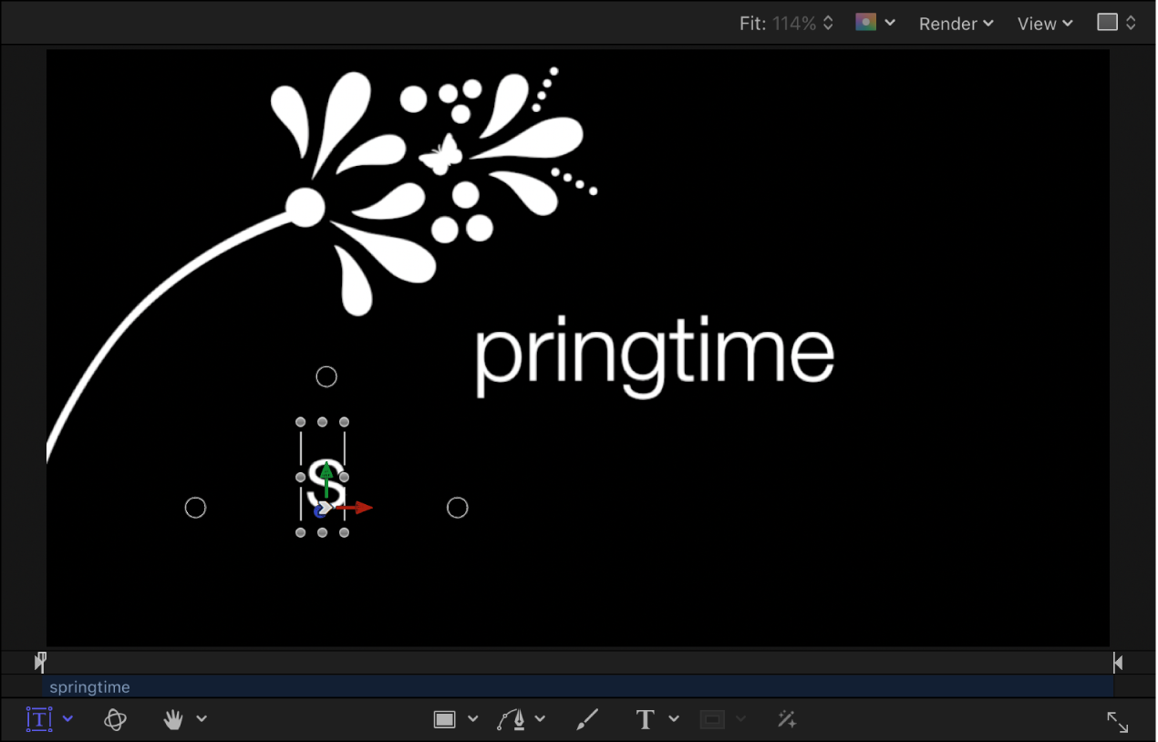Toggle fullscreen with the expand arrows icon
Viewport: 1158px width, 742px height.
tap(1118, 722)
